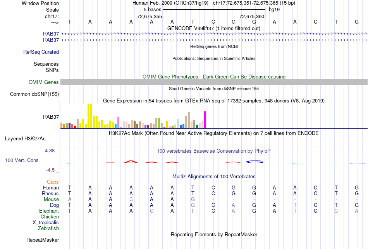
Task: Select the Rhesus alignment row label
Action: pyautogui.click(x=50, y=194)
